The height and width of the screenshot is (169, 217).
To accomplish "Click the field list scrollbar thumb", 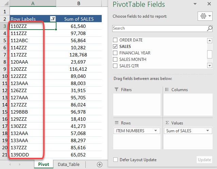I will [210, 54].
